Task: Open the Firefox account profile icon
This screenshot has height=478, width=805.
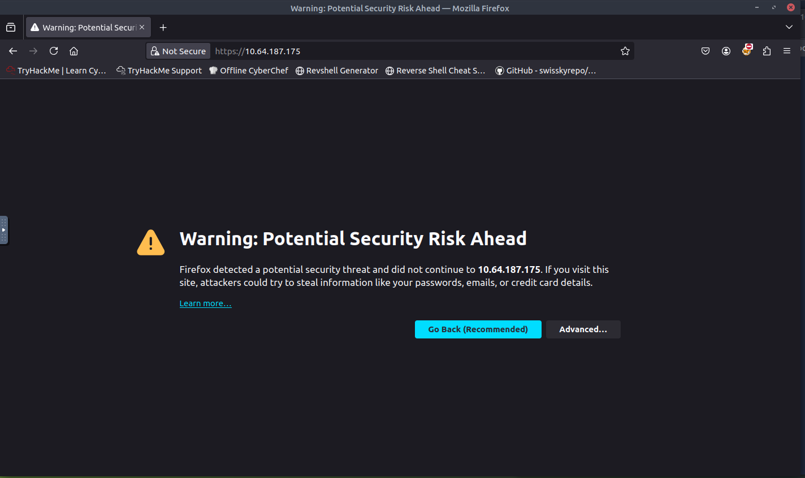Action: [x=726, y=51]
